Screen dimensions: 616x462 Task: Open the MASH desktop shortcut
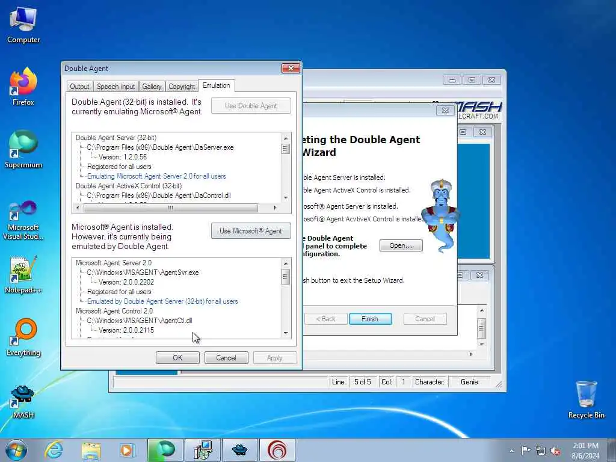click(23, 401)
